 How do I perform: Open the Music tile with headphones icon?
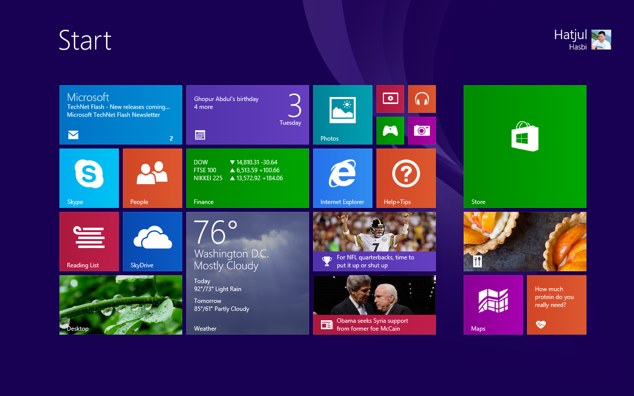[422, 99]
